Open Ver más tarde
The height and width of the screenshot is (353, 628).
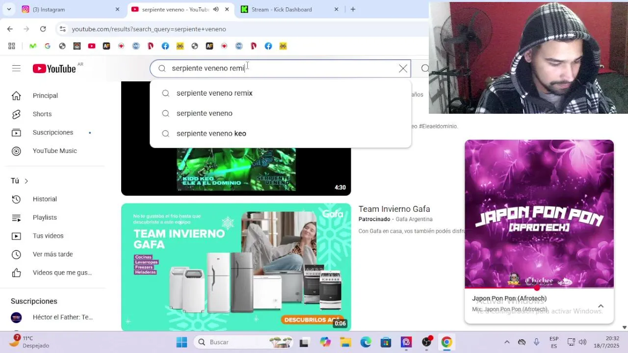point(53,254)
